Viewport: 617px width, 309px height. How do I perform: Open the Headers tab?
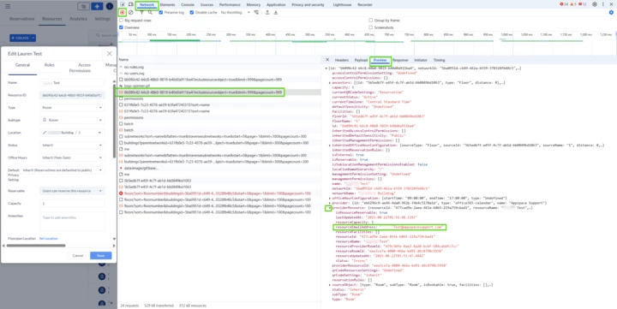tap(342, 60)
